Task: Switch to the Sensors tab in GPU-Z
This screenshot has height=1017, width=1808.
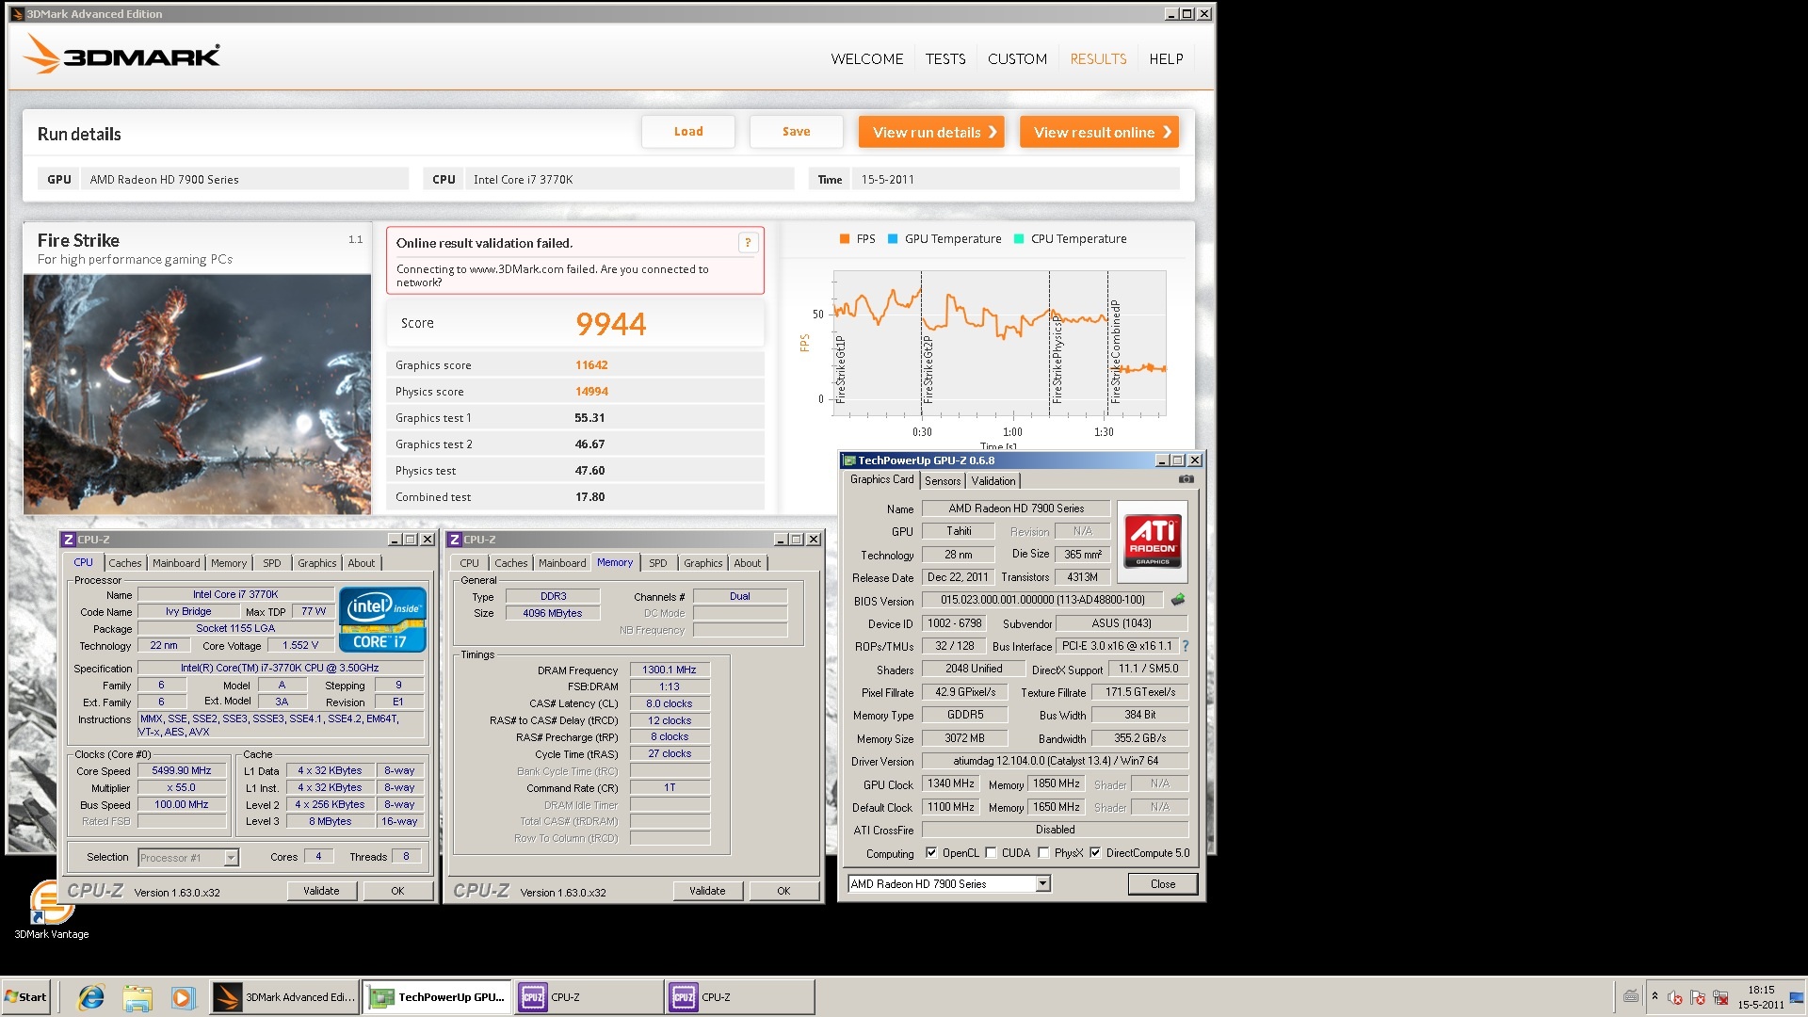Action: pos(942,481)
